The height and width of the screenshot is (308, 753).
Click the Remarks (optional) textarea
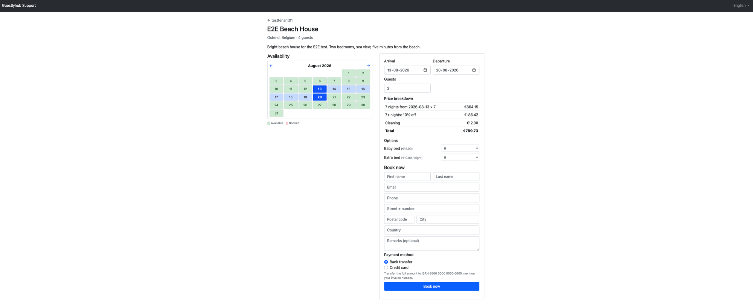(x=431, y=243)
